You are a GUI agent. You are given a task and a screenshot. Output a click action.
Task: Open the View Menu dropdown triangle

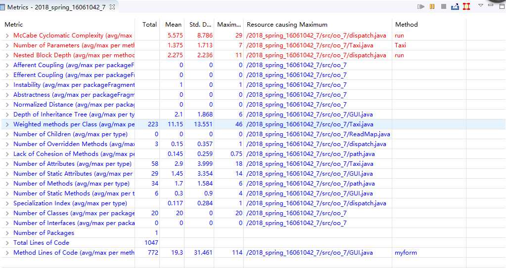pyautogui.click(x=480, y=5)
